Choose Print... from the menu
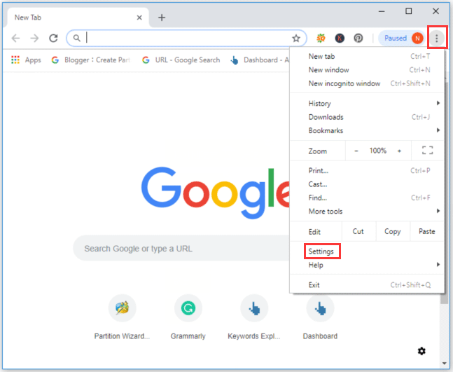The width and height of the screenshot is (453, 372). point(367,170)
